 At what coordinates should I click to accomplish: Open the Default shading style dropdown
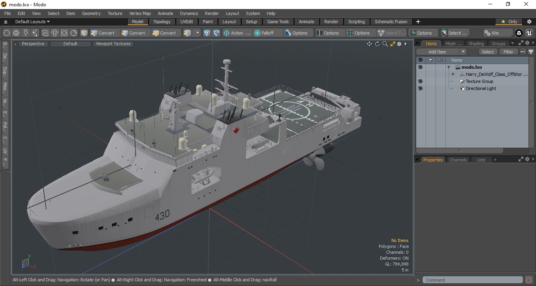71,44
